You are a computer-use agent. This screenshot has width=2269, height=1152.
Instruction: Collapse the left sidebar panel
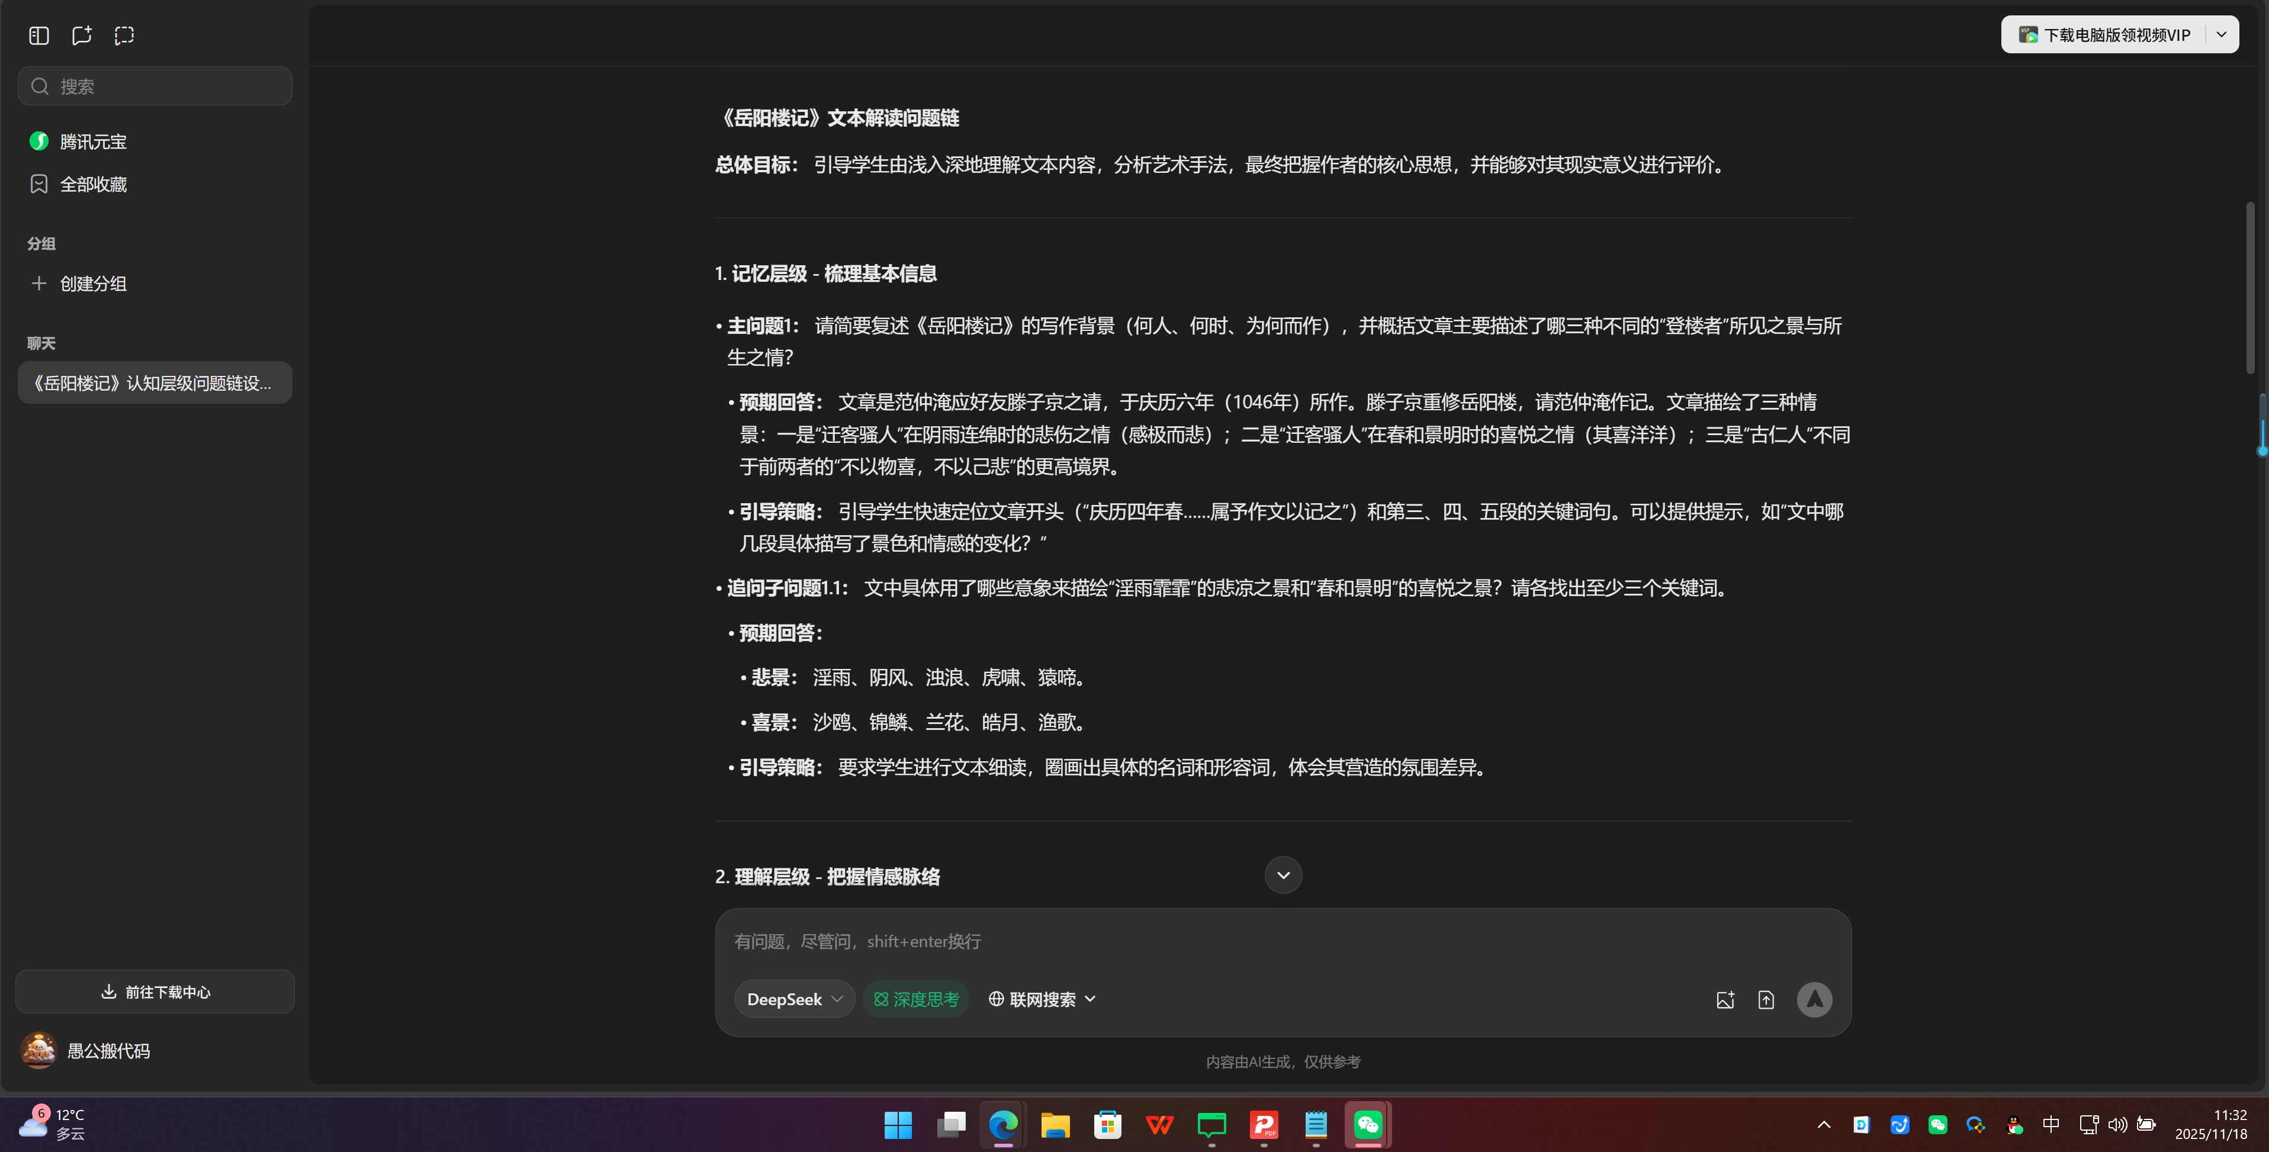pyautogui.click(x=38, y=36)
